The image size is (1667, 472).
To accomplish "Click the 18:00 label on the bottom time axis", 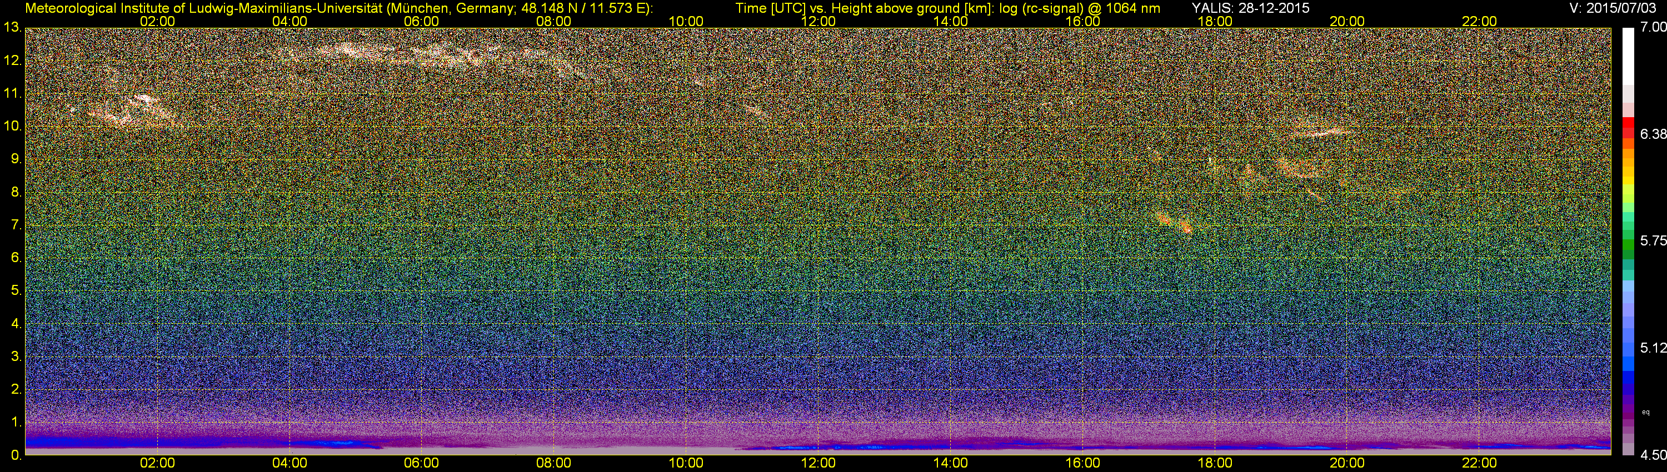I will 1215,463.
